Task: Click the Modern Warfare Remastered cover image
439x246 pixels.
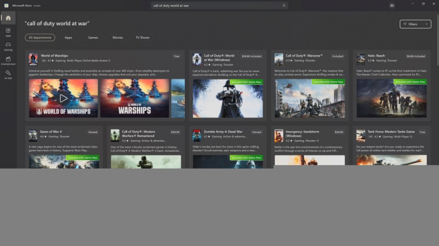Action: pos(146,162)
